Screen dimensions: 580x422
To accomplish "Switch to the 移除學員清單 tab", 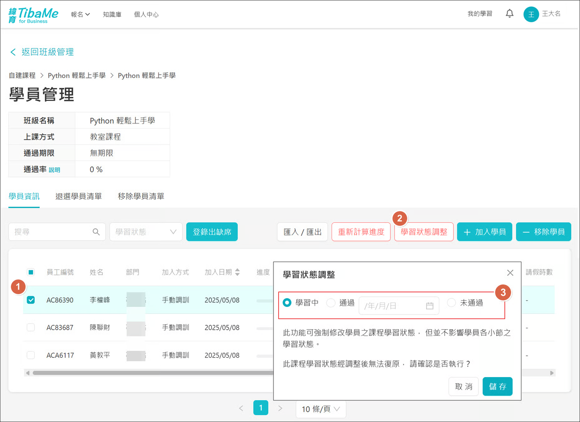I will click(x=141, y=196).
